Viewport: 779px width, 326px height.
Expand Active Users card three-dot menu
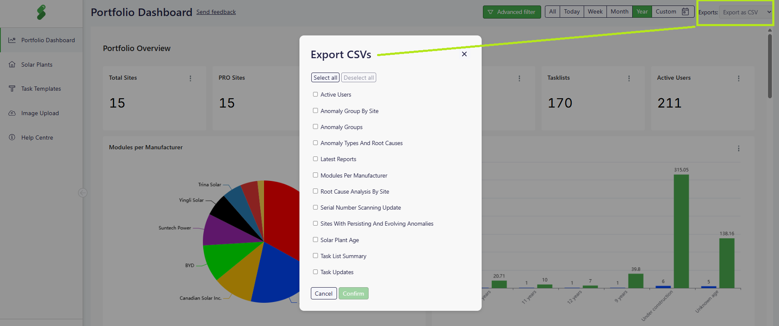pyautogui.click(x=739, y=78)
